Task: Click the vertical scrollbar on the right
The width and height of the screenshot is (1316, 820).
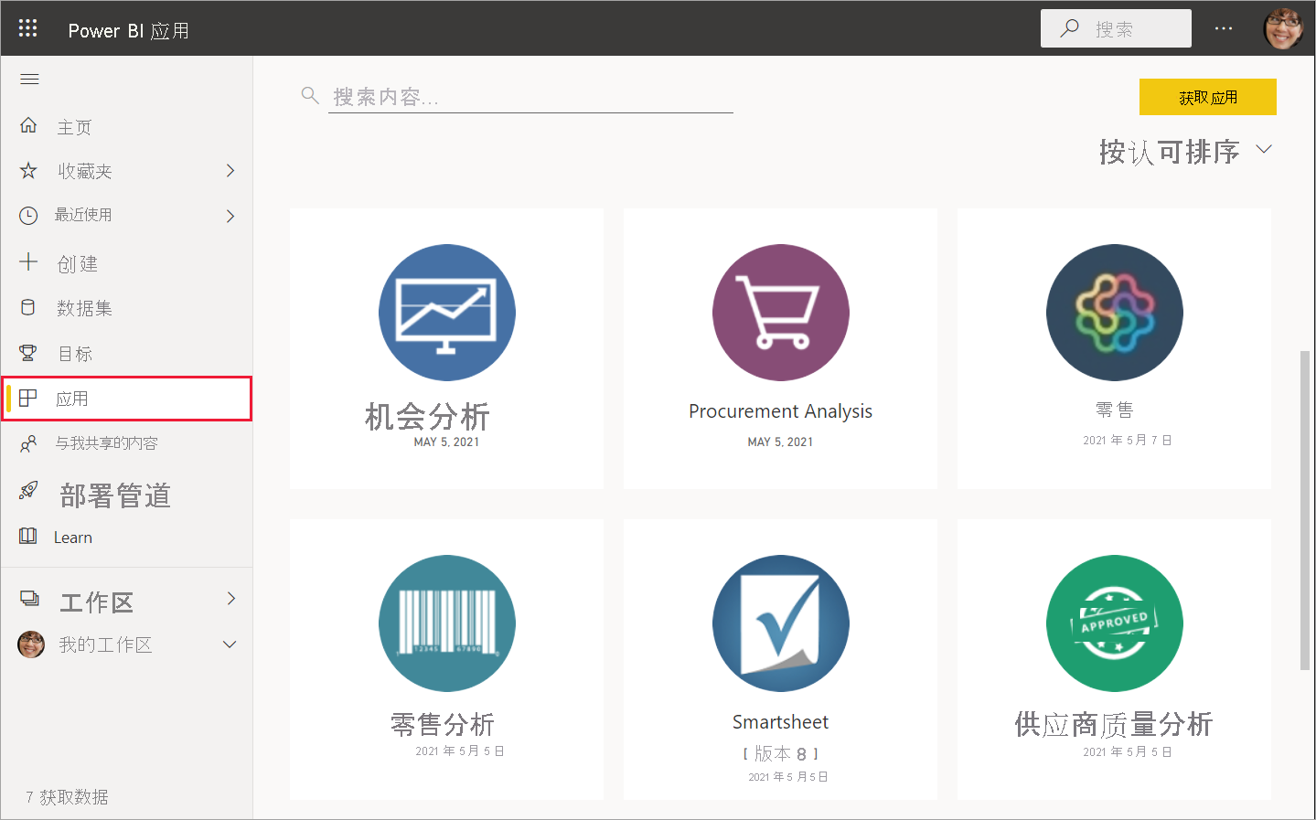Action: (x=1305, y=511)
